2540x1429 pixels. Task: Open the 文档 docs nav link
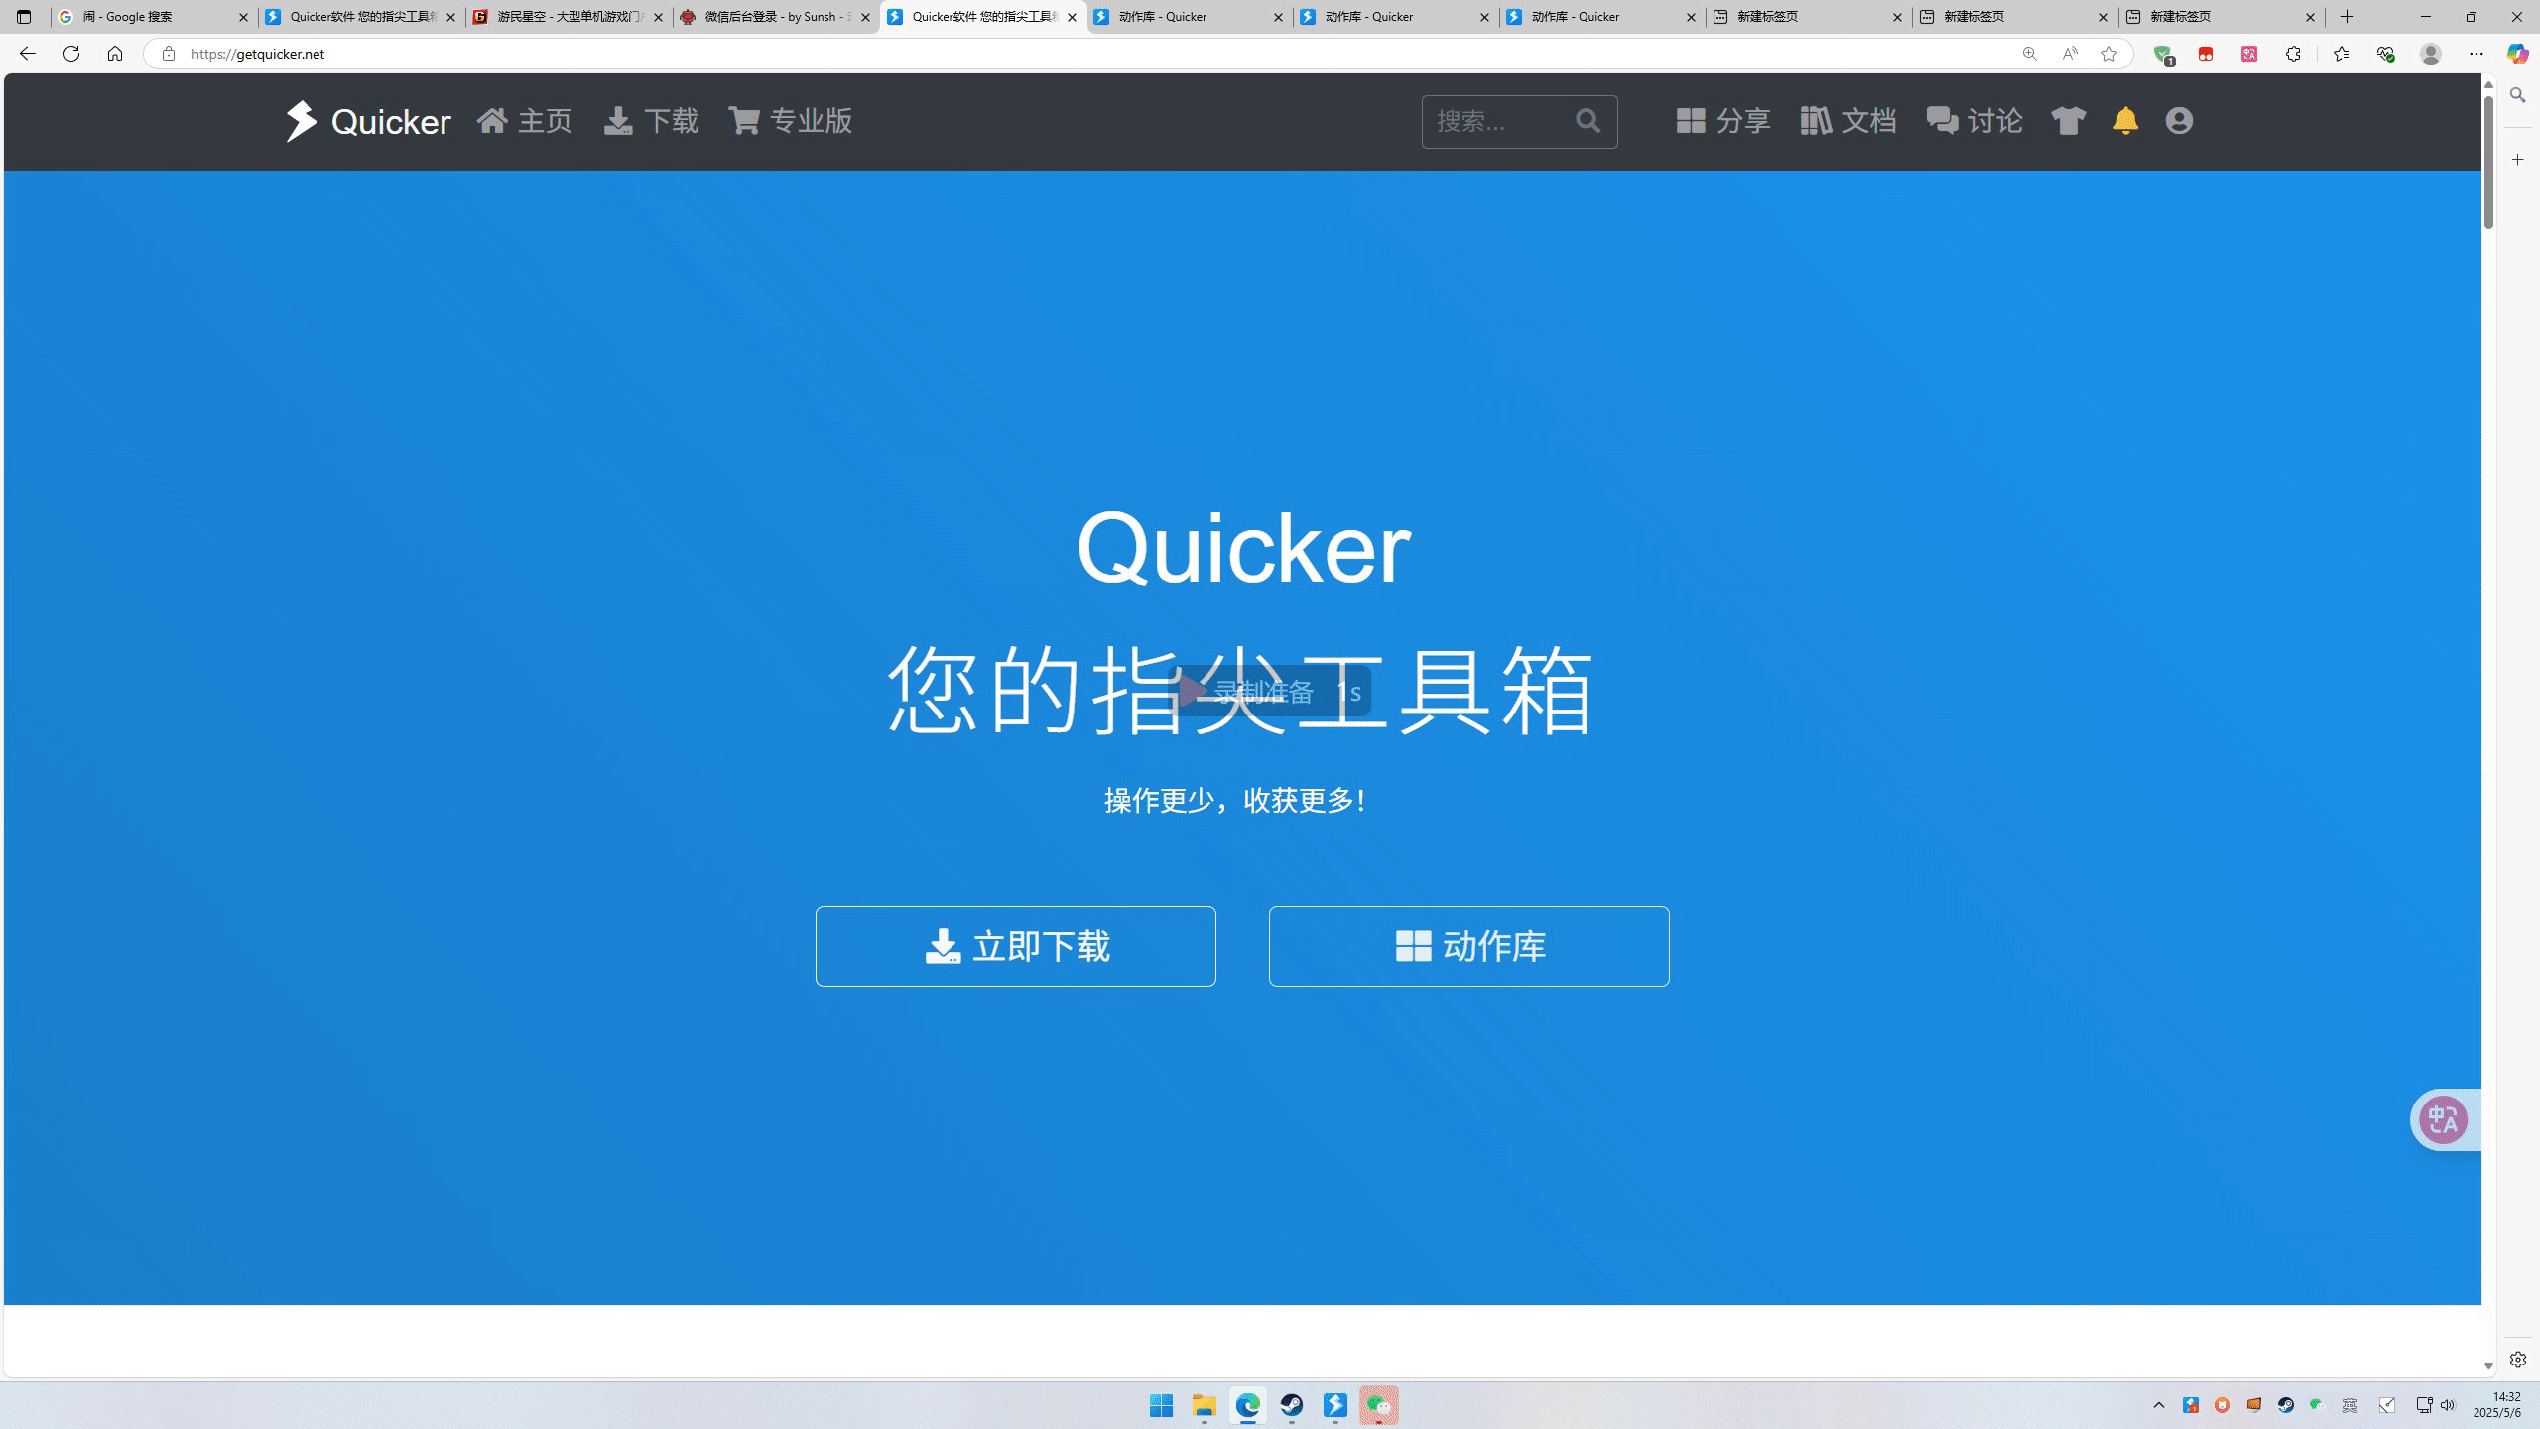(x=1847, y=121)
